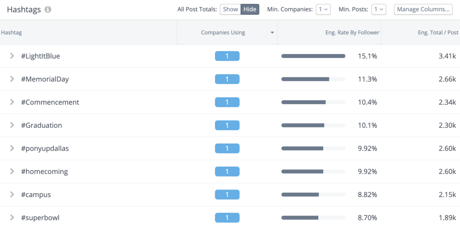460x228 pixels.
Task: Open the Min. Companies dropdown
Action: [323, 9]
